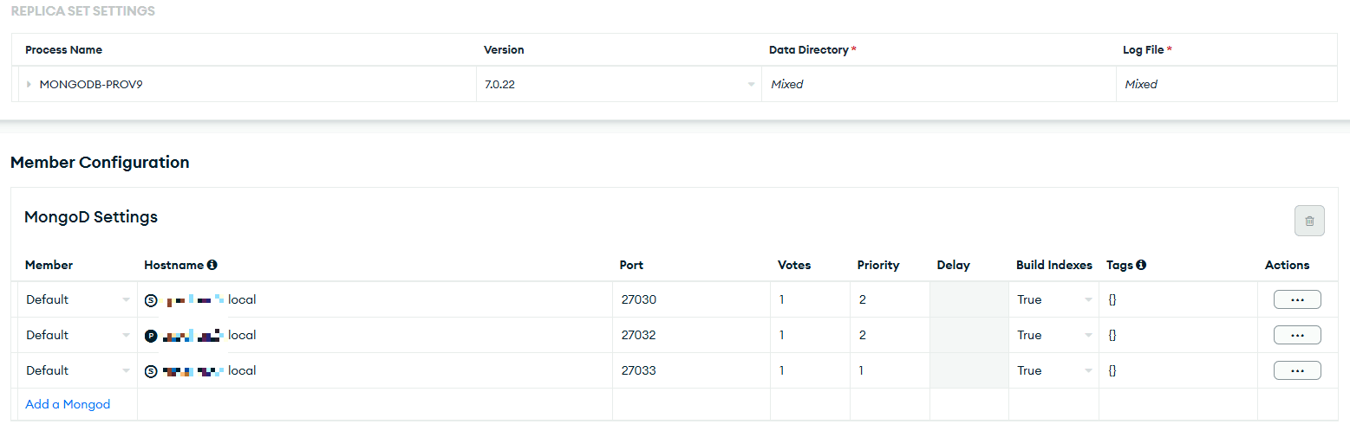Open actions menu for port 27032 member

[x=1296, y=335]
